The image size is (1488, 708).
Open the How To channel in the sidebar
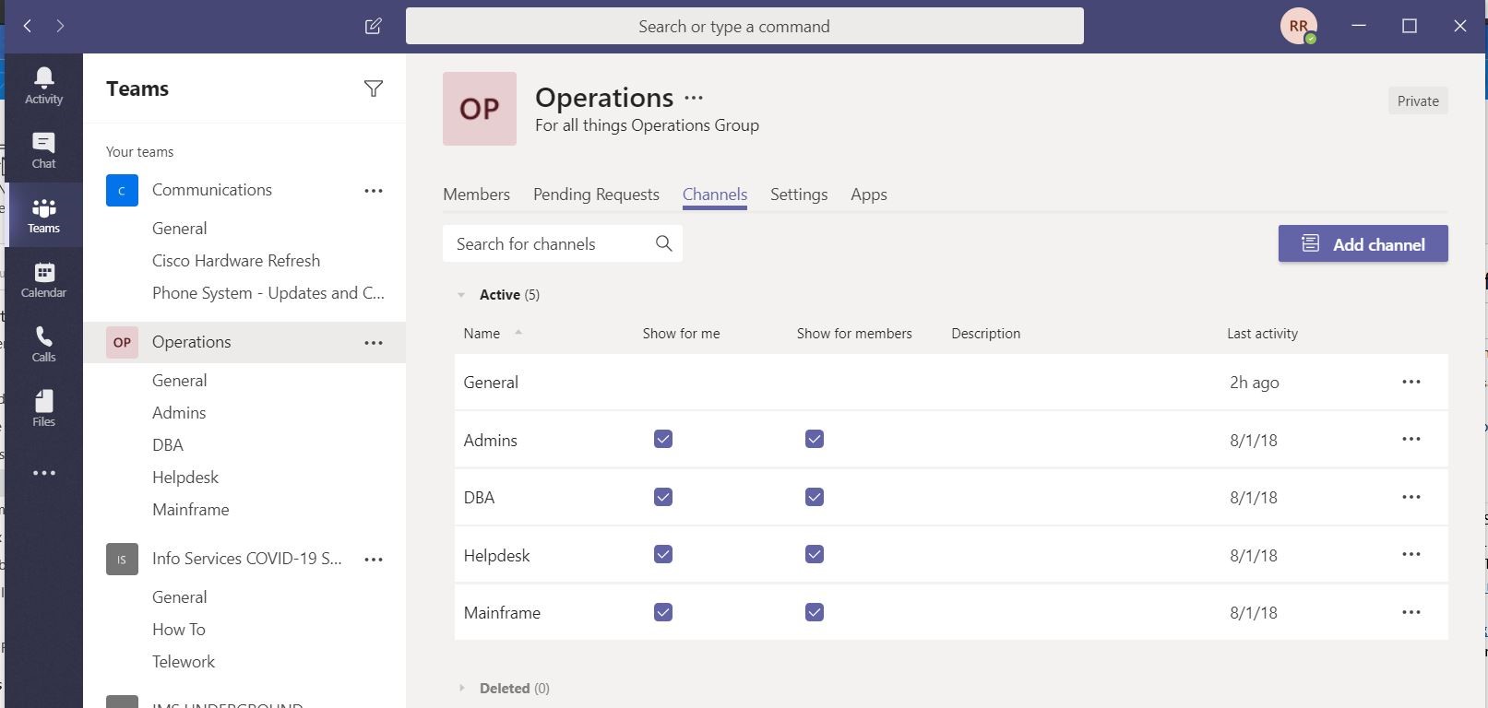pos(179,630)
